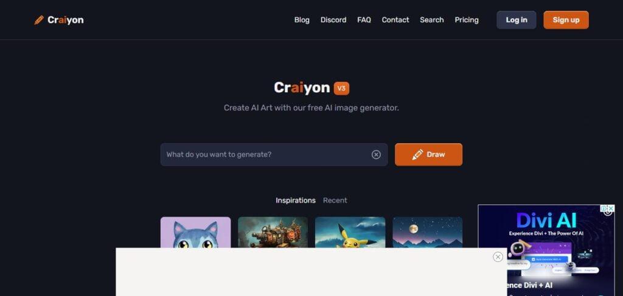Open the Discord link
Image resolution: width=623 pixels, height=296 pixels.
click(x=333, y=20)
